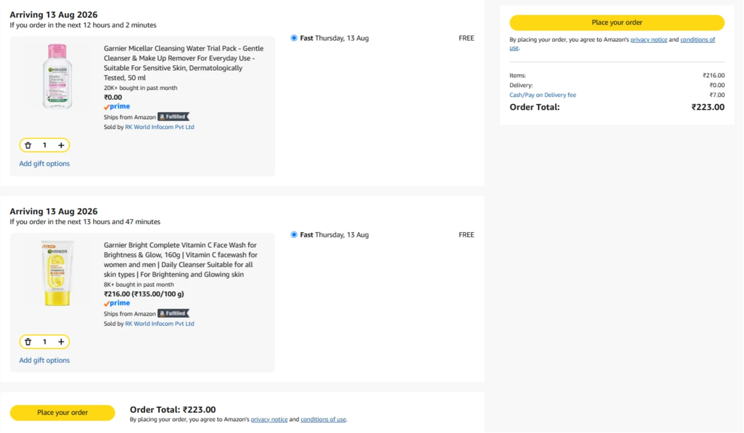
Task: Open conditions of use link beside bottom order total
Action: tap(323, 419)
